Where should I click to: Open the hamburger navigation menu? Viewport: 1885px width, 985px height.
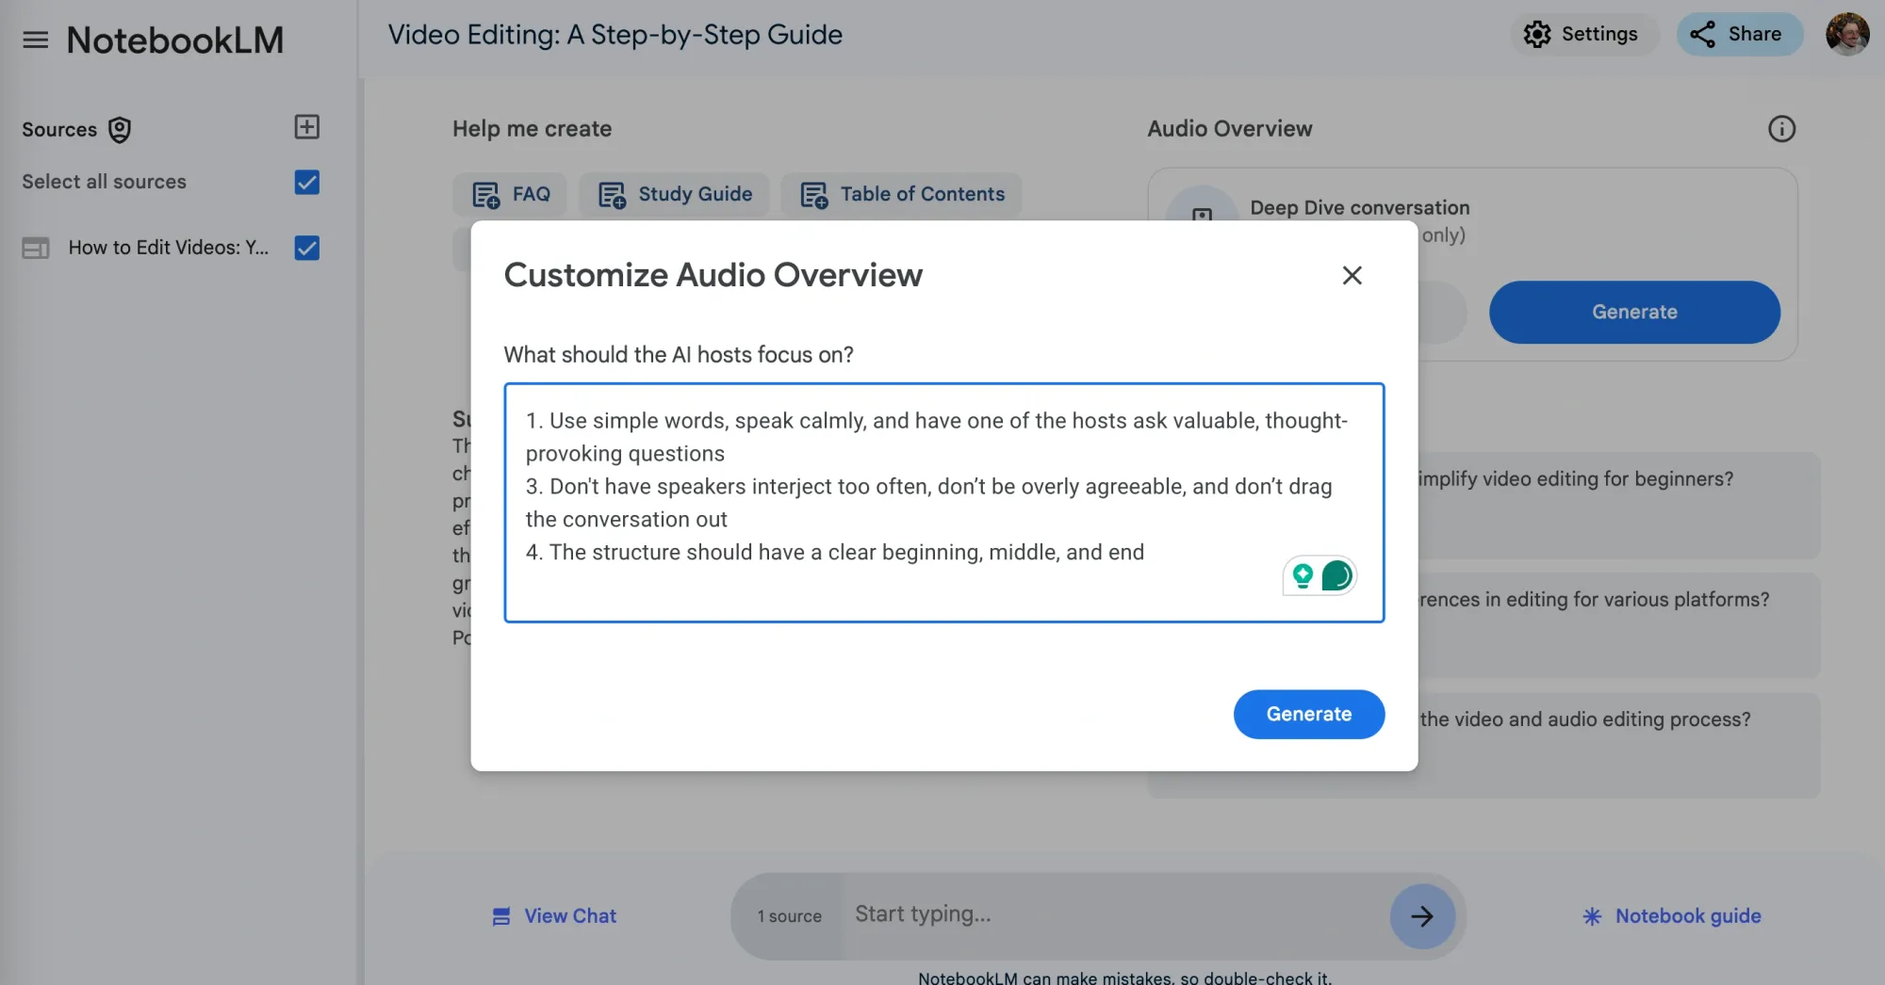(x=35, y=40)
